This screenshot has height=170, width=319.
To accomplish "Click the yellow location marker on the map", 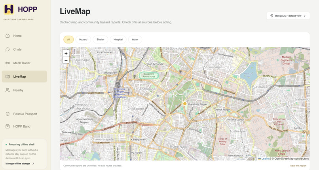I will pos(185,104).
